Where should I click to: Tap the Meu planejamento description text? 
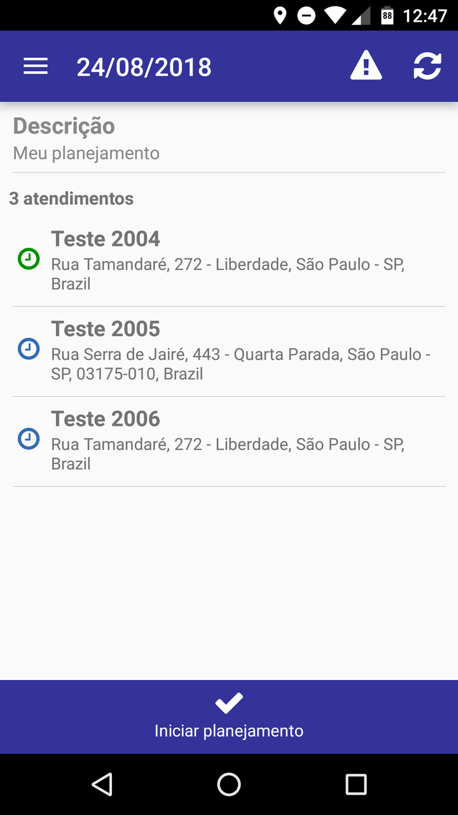tap(87, 153)
